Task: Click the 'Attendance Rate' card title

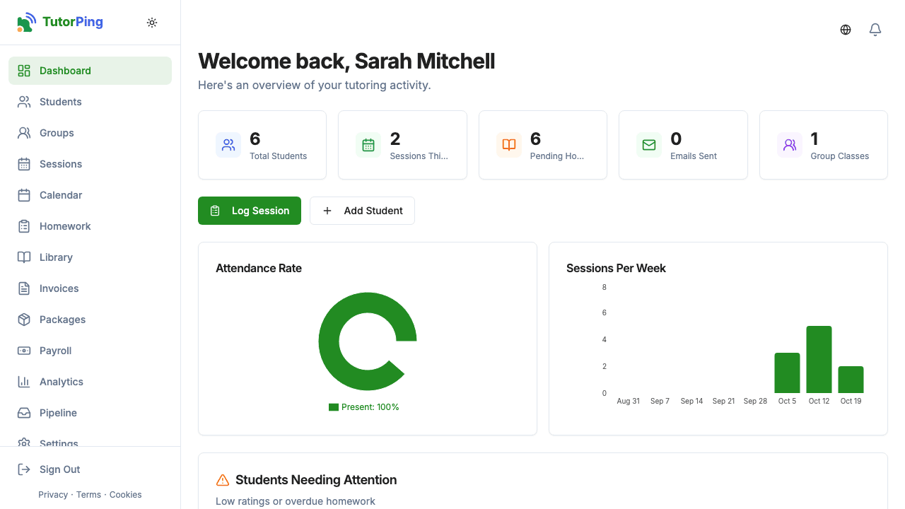Action: coord(259,268)
